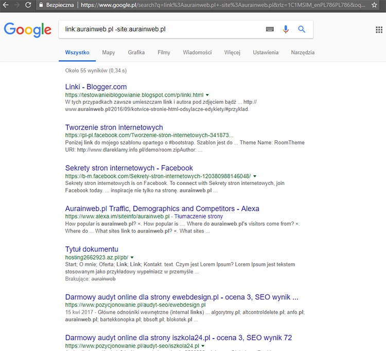This screenshot has width=386, height=351.
Task: Open Ustawienia settings menu
Action: click(266, 52)
